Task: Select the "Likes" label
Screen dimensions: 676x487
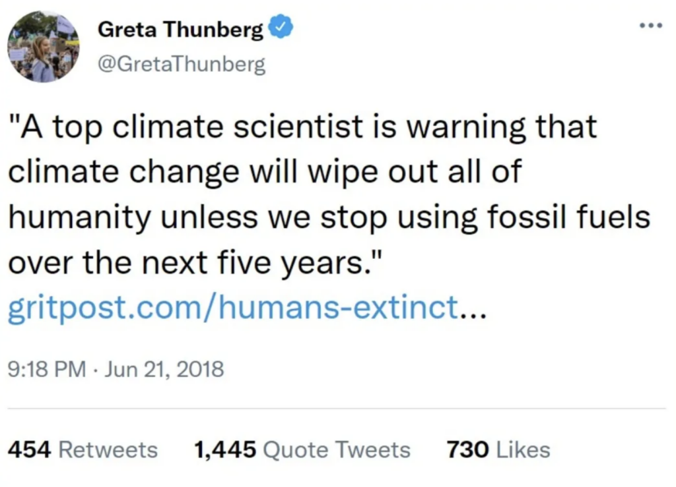Action: point(522,450)
